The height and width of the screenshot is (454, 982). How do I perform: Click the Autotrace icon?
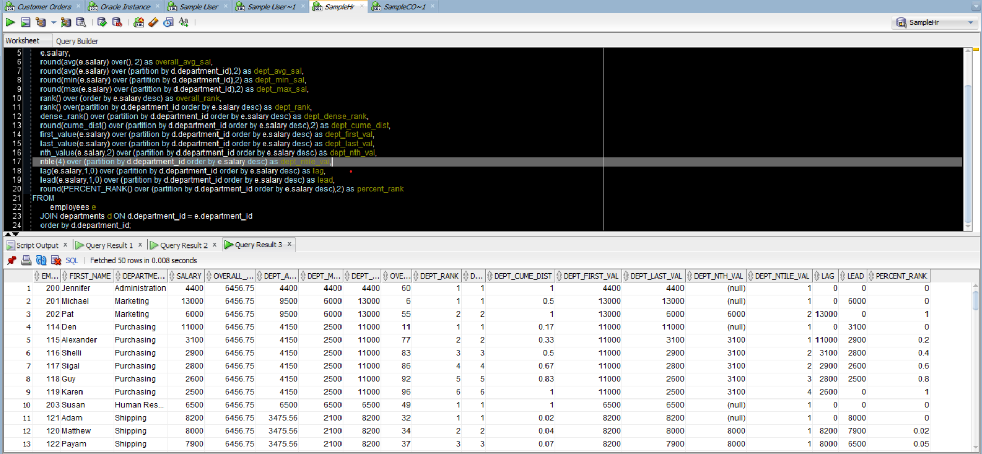pyautogui.click(x=65, y=22)
